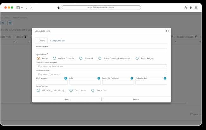Click the fullscreen expand icon in dialog header
206x130 pixels.
(x=167, y=31)
